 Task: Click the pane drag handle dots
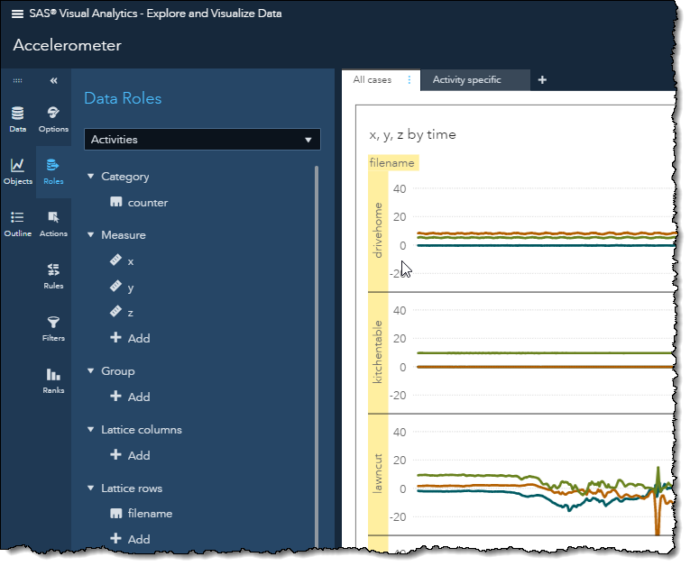click(18, 80)
